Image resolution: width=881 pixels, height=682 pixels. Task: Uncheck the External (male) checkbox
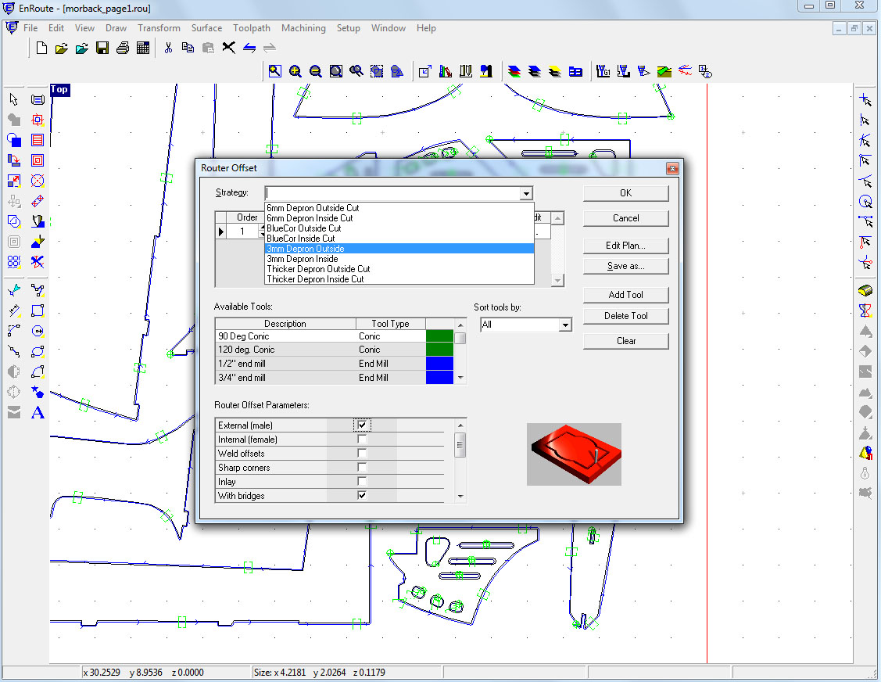tap(362, 425)
